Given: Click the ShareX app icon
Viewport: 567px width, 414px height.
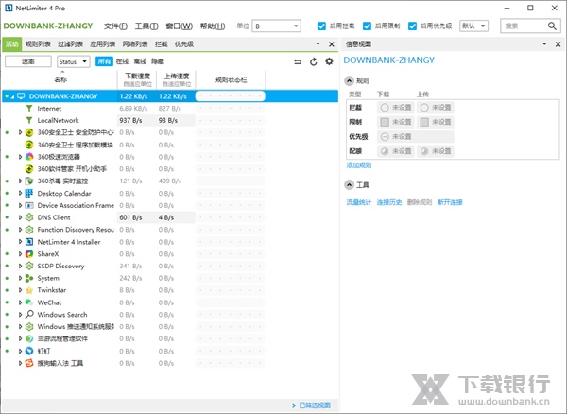Looking at the screenshot, I should coord(29,254).
